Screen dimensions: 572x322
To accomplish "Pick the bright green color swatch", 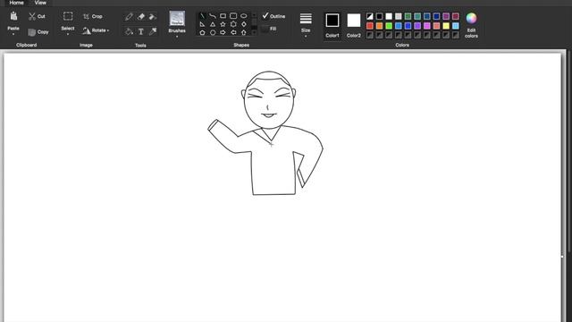I will click(x=389, y=26).
